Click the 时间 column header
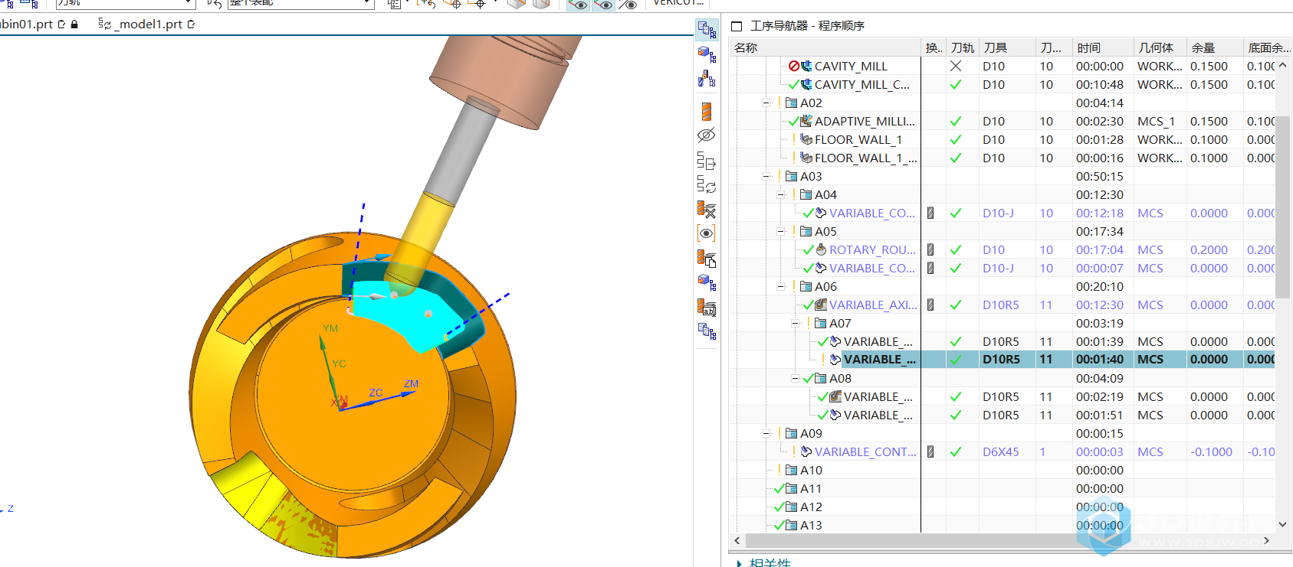This screenshot has height=567, width=1293. tap(1088, 47)
